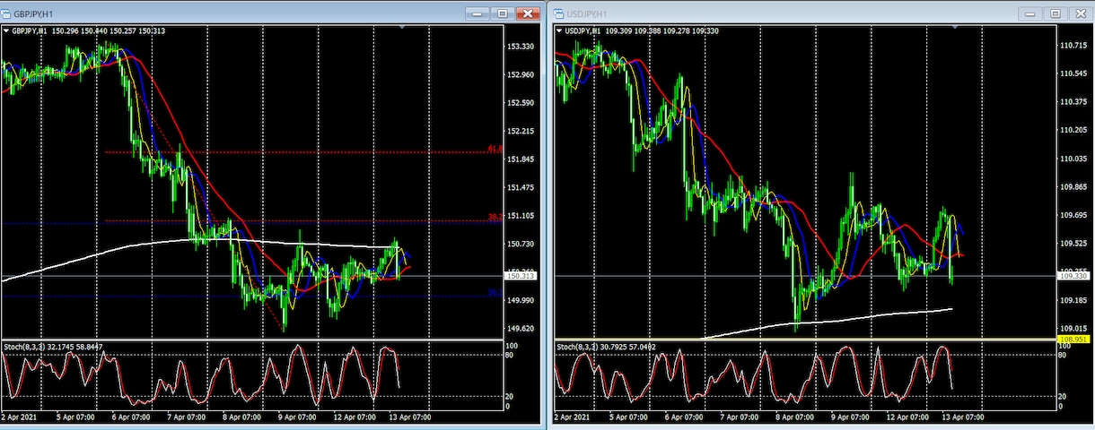Click the USDJPY OHLC text 109.309 109.388

pos(635,31)
